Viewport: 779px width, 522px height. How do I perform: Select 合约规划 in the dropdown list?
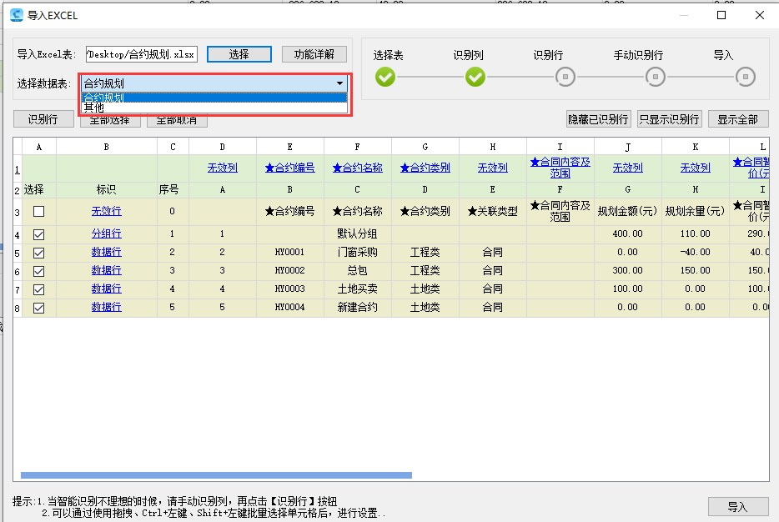(214, 98)
